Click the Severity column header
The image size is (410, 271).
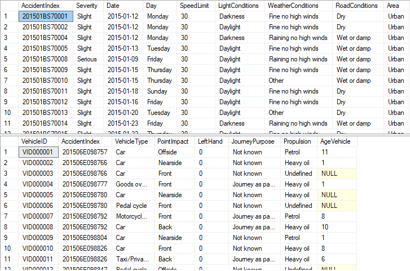88,6
